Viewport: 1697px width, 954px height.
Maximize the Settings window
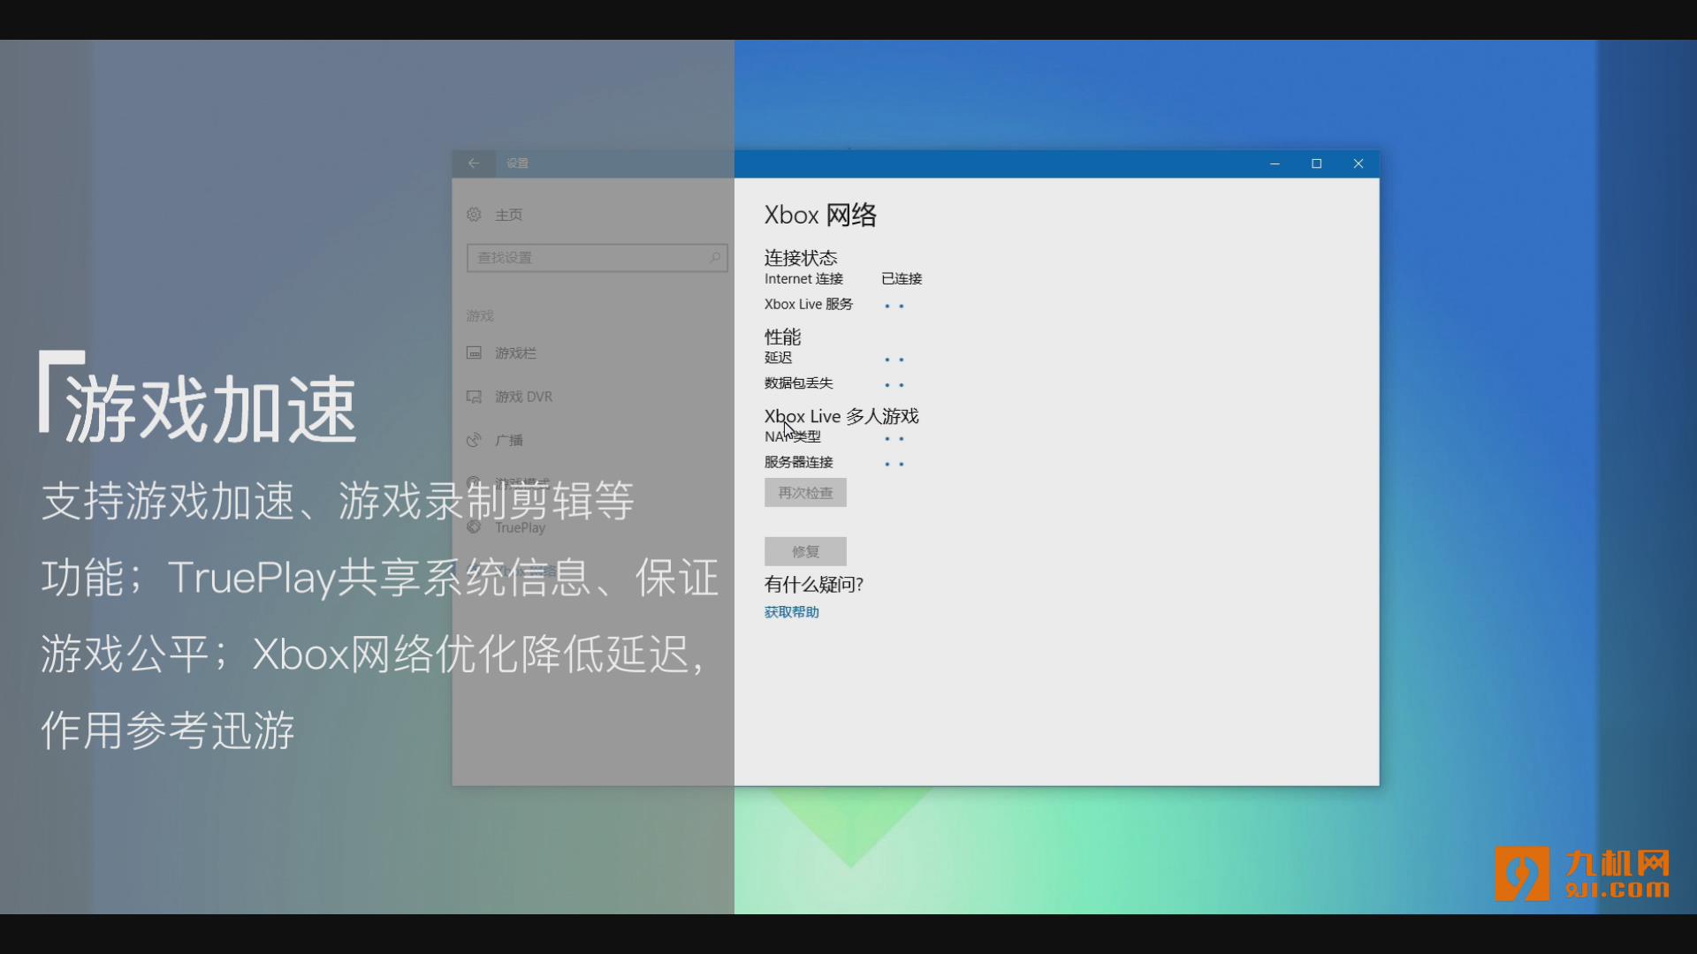pyautogui.click(x=1316, y=163)
